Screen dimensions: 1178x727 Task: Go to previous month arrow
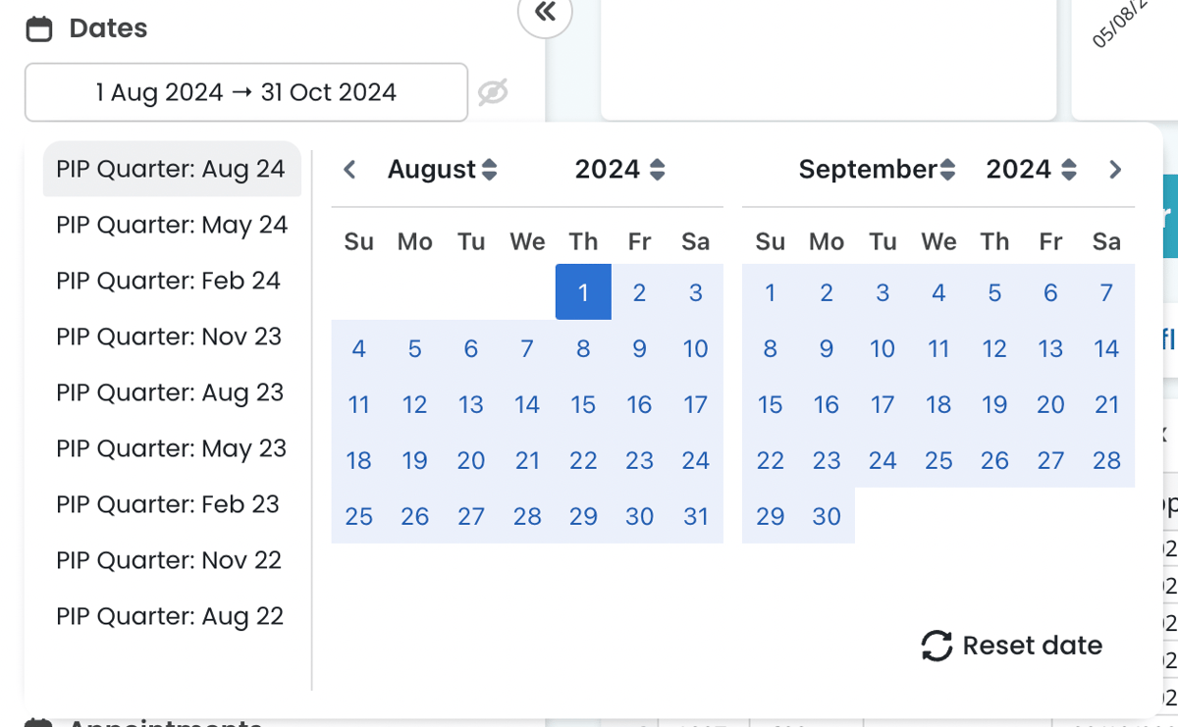click(x=349, y=170)
